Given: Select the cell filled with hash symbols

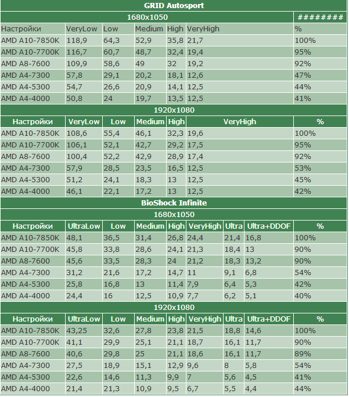Looking at the screenshot, I should pos(320,17).
